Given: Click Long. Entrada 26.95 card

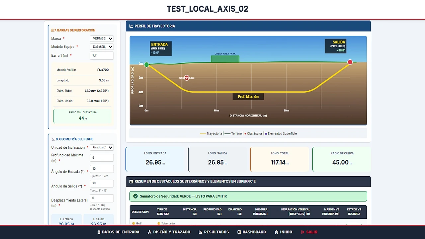Looking at the screenshot, I should point(155,159).
